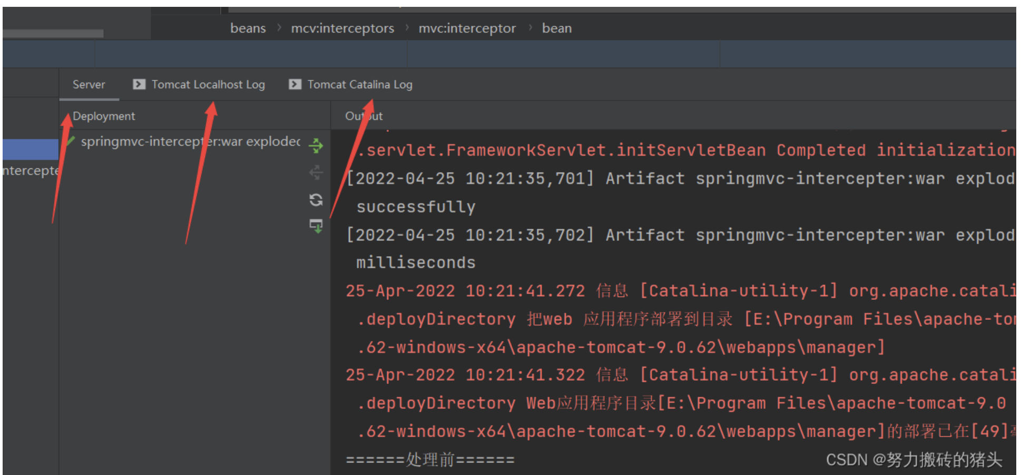Click the greyed Undeploy arrow icon
The width and height of the screenshot is (1021, 475).
click(316, 173)
